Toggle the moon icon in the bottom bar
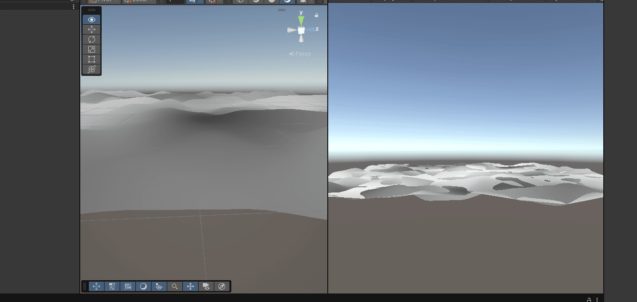This screenshot has height=302, width=637. click(143, 286)
